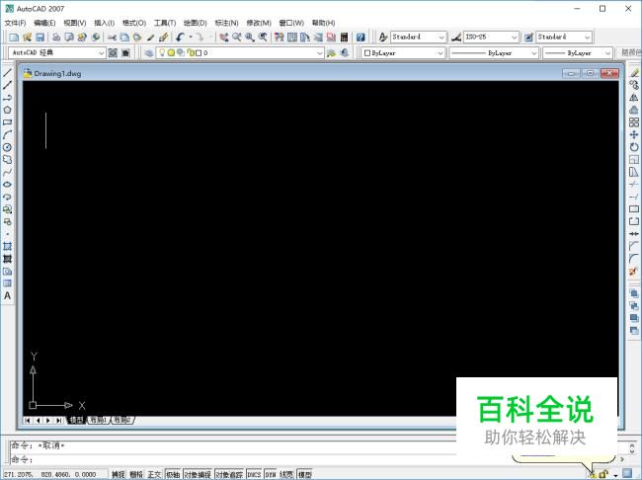Viewport: 642px width, 480px height.
Task: Select the Arc tool
Action: (7, 134)
